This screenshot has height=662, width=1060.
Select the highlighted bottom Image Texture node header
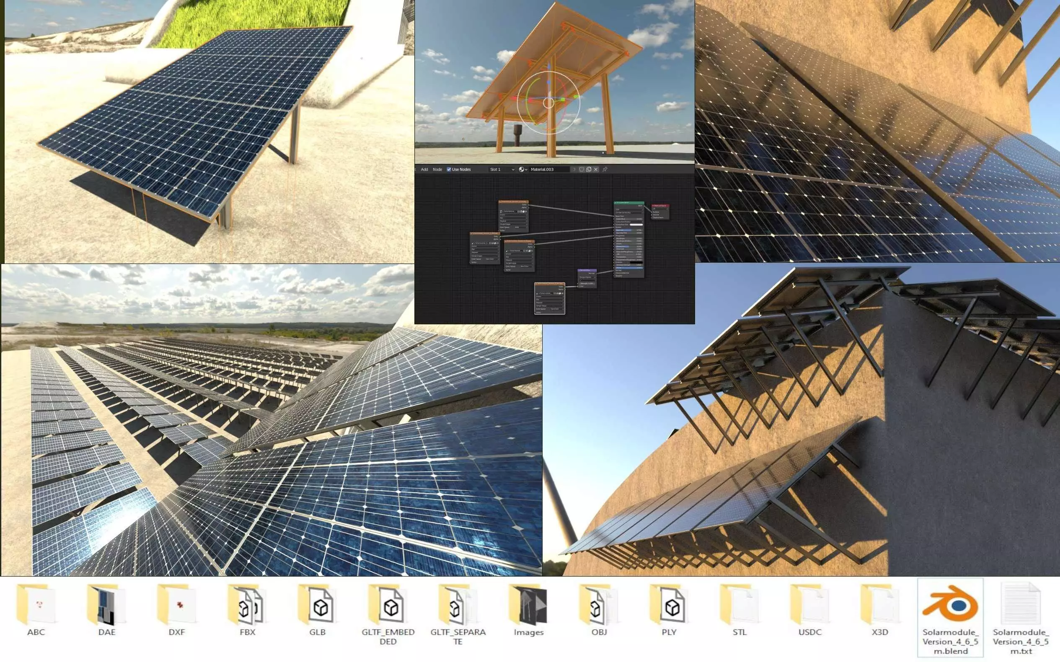pos(550,284)
